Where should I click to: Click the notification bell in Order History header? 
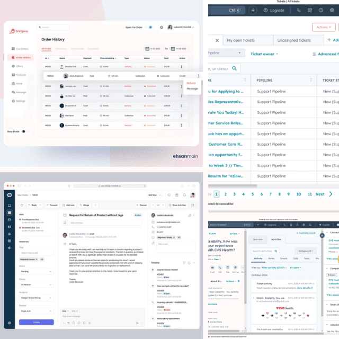(161, 27)
